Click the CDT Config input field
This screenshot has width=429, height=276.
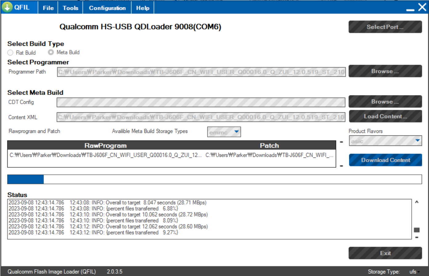point(201,102)
